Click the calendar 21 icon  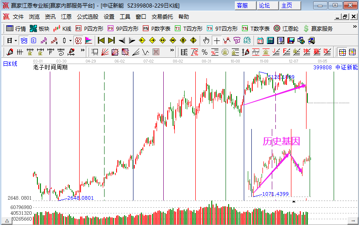[x=260, y=41]
